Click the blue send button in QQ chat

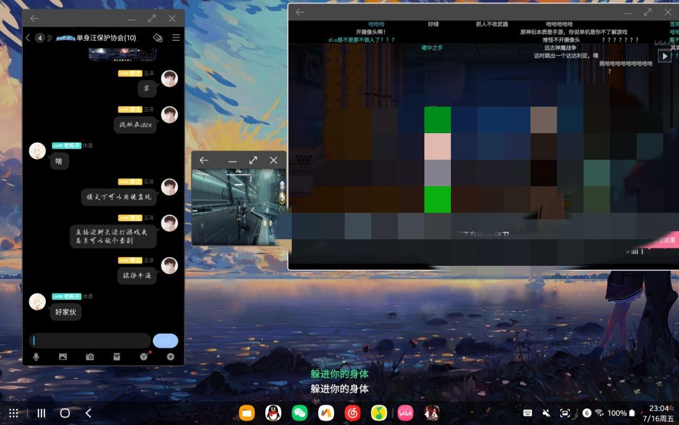[x=166, y=341]
